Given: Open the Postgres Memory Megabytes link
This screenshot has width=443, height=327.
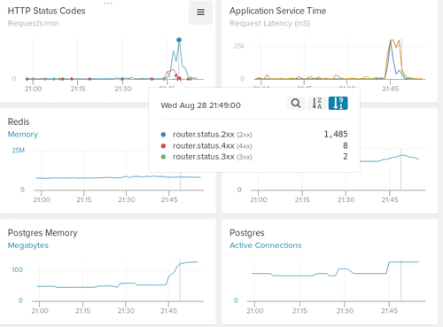Looking at the screenshot, I should coord(28,245).
